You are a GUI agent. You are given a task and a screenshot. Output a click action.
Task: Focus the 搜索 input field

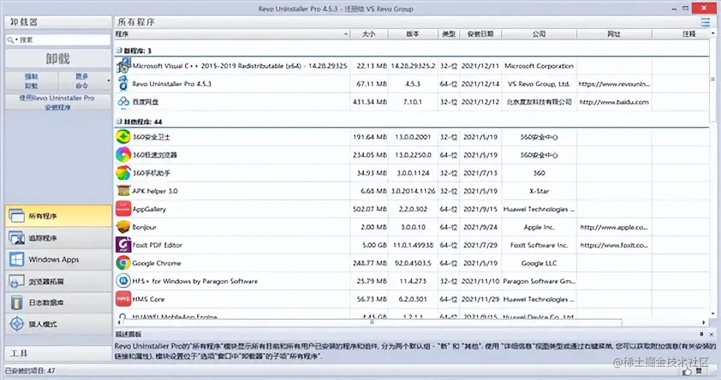point(58,40)
